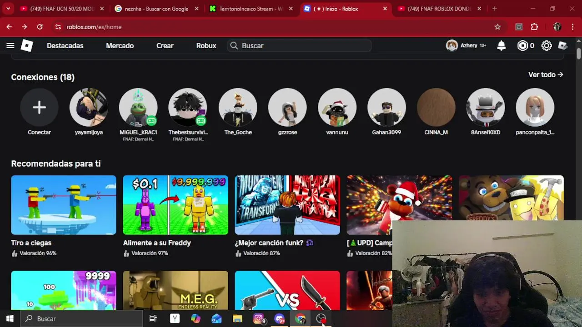The image size is (582, 327).
Task: Open yayamijoya's profile
Action: [x=89, y=107]
